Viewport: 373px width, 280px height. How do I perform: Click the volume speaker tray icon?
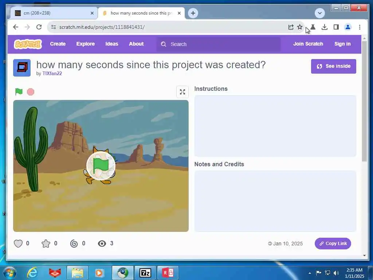(336, 273)
